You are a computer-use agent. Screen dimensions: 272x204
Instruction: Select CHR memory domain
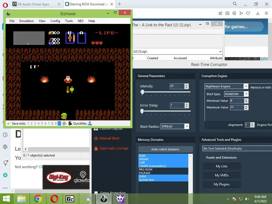[163, 163]
